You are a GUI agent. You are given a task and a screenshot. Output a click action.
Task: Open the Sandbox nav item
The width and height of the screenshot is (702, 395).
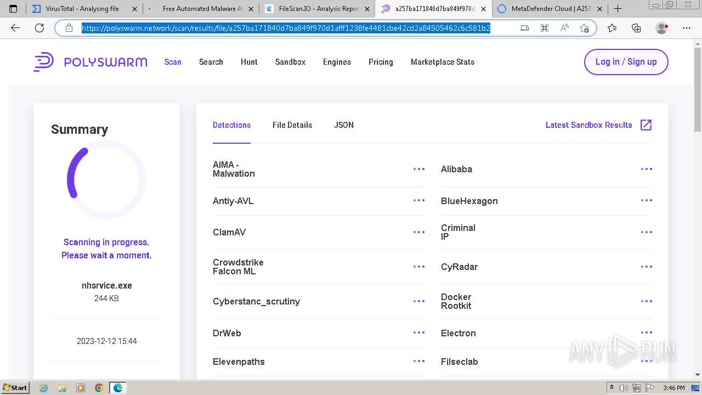[x=291, y=62]
